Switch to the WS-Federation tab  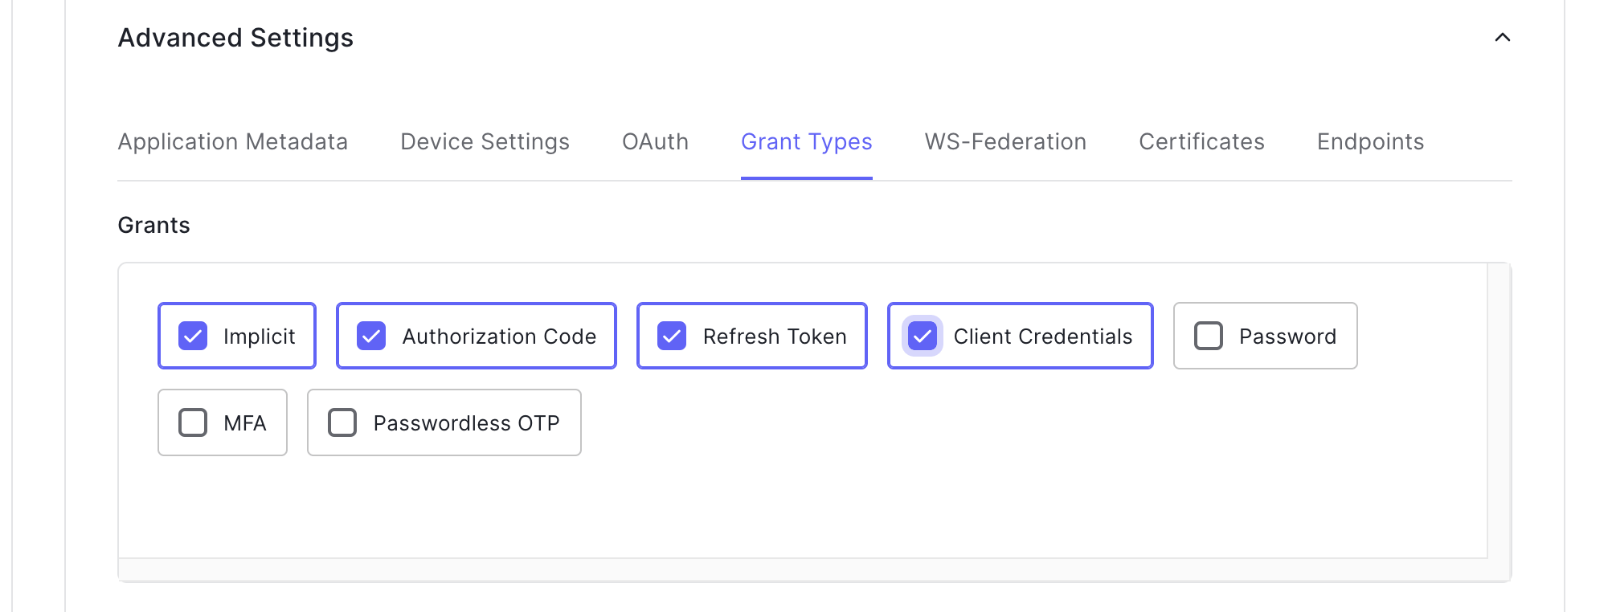(1005, 141)
